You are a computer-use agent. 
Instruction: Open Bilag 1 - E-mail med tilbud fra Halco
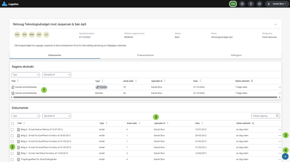tap(44, 153)
